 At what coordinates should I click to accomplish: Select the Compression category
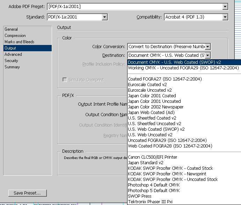click(27, 36)
